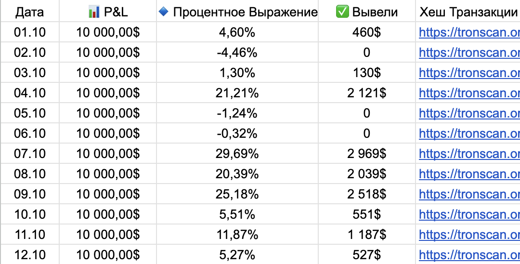Select the 29,69% percentage cell
The height and width of the screenshot is (264, 520).
tap(237, 154)
